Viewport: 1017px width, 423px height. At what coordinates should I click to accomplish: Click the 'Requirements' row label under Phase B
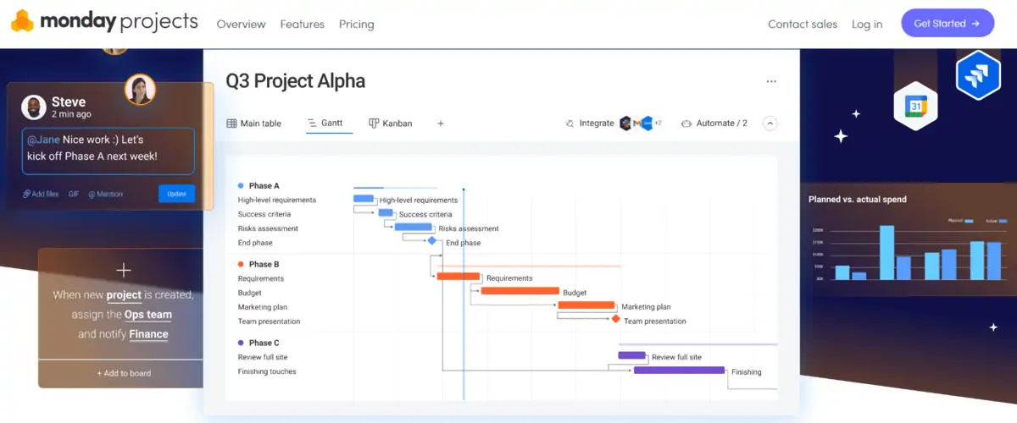click(x=261, y=279)
